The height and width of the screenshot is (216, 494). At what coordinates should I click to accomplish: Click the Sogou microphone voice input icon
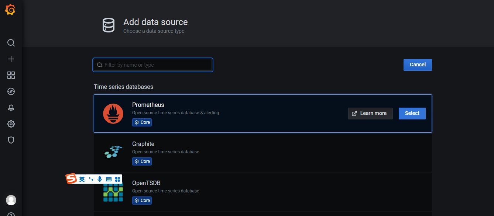pyautogui.click(x=100, y=179)
